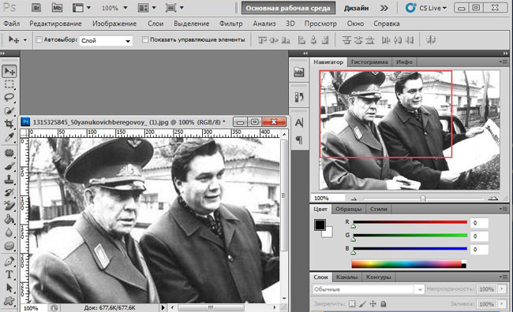
Task: Select the Lasso tool
Action: (x=9, y=98)
